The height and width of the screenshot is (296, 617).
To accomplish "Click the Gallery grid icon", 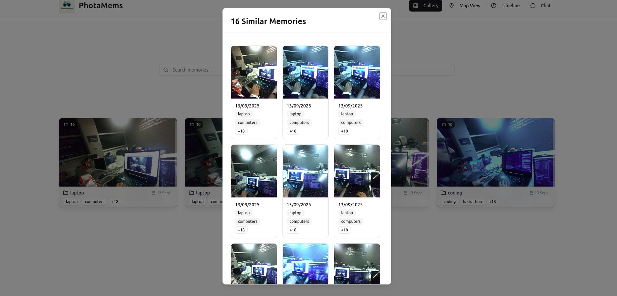I will point(416,6).
